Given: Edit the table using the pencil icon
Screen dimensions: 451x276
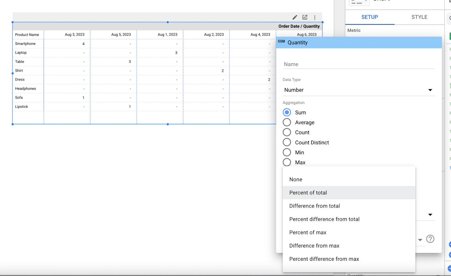Looking at the screenshot, I should click(x=295, y=17).
